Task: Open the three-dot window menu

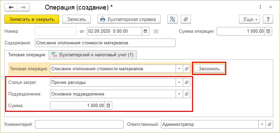Action: (x=260, y=7)
